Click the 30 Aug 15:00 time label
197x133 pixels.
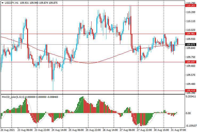(x=161, y=130)
